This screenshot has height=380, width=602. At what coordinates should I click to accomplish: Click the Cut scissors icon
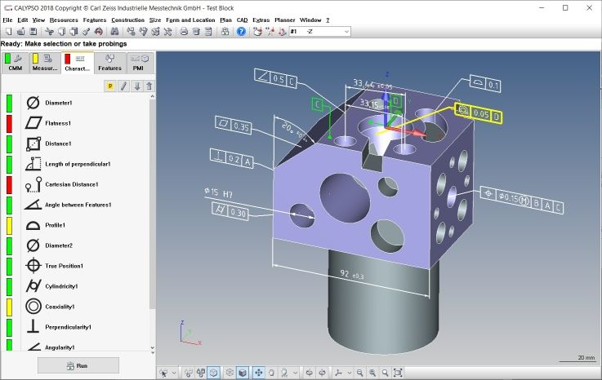coord(49,32)
